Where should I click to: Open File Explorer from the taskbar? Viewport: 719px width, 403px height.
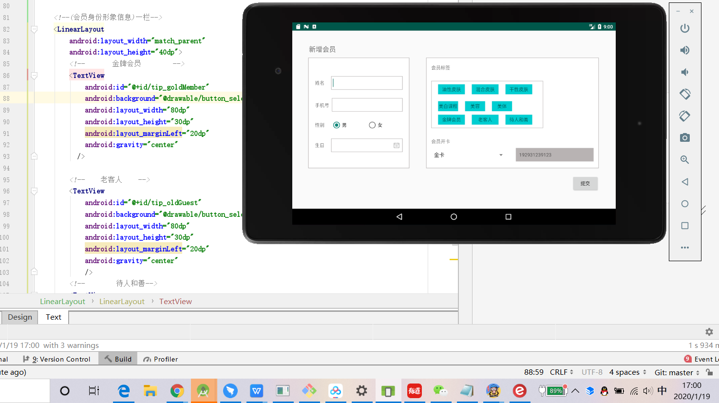point(150,391)
